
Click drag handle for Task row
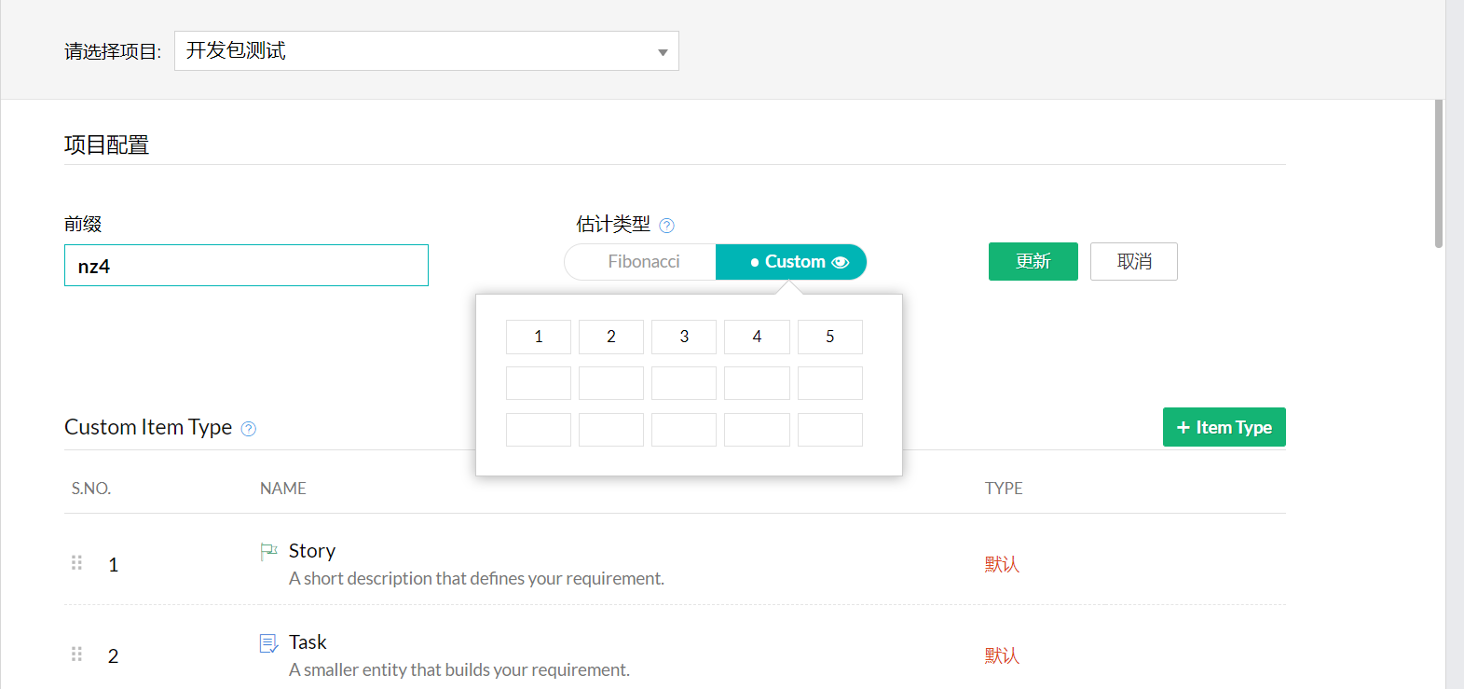pos(77,655)
